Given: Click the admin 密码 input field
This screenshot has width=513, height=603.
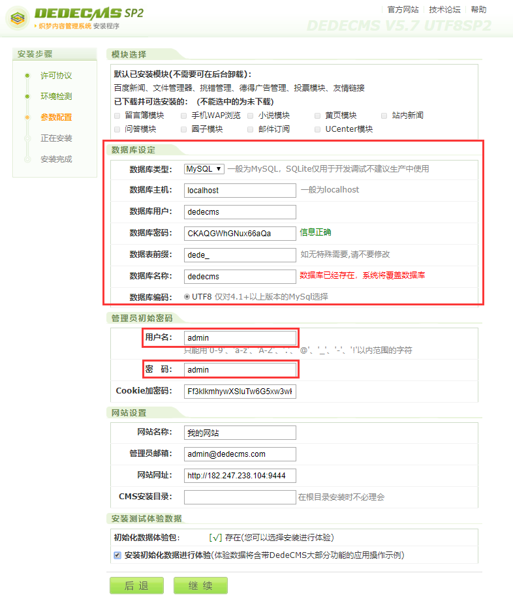Looking at the screenshot, I should pyautogui.click(x=240, y=369).
